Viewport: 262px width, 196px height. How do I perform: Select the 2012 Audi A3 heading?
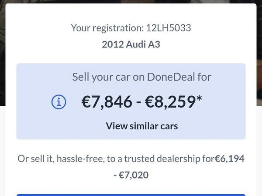click(x=131, y=44)
